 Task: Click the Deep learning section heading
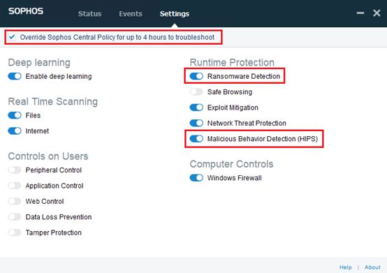(x=39, y=62)
